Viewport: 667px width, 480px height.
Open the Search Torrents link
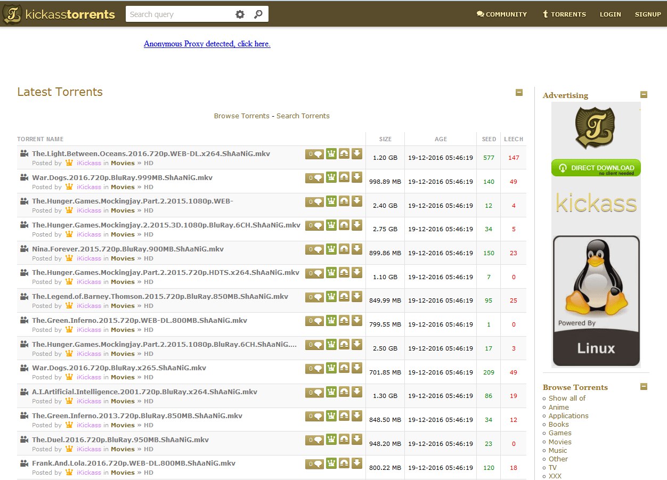[x=303, y=116]
